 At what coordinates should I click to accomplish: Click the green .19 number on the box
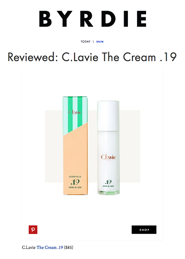point(75,182)
